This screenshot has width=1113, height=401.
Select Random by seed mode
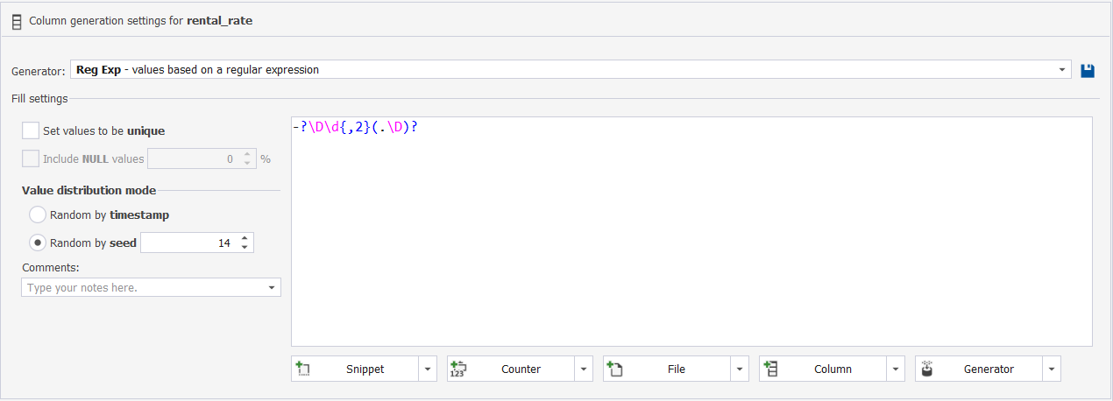38,243
